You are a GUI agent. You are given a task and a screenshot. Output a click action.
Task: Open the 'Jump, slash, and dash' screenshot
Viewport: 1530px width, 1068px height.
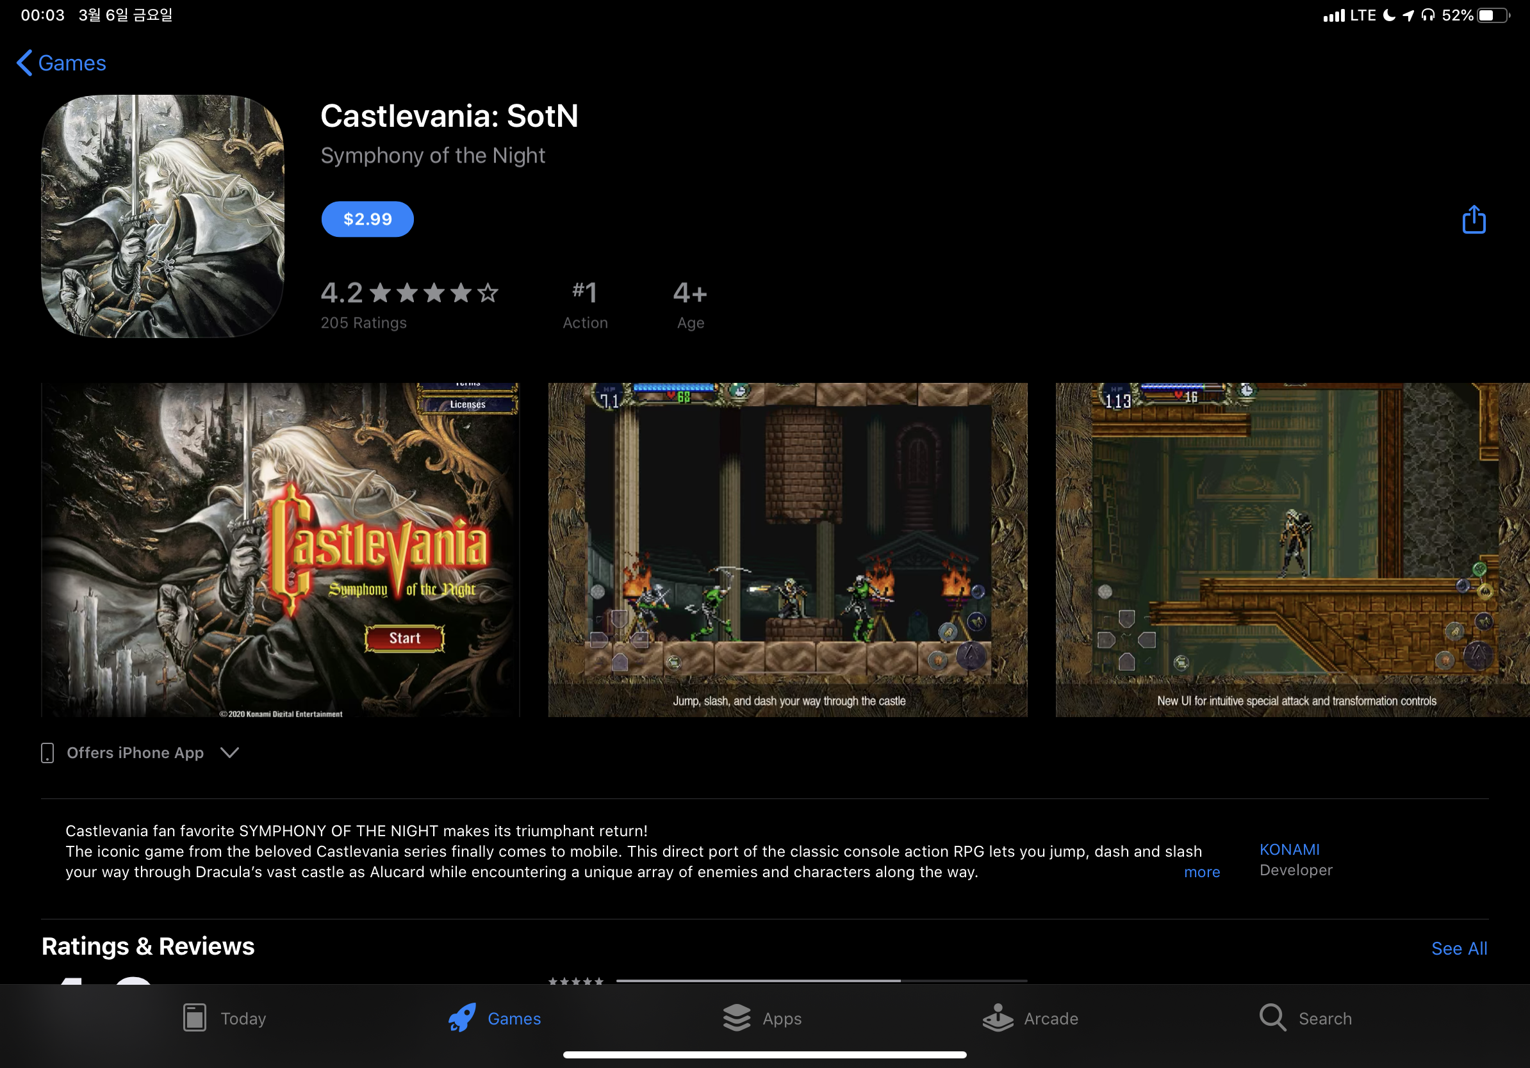tap(787, 549)
